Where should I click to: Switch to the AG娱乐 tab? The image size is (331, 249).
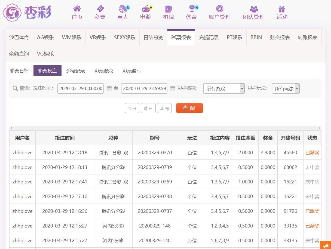click(x=45, y=38)
